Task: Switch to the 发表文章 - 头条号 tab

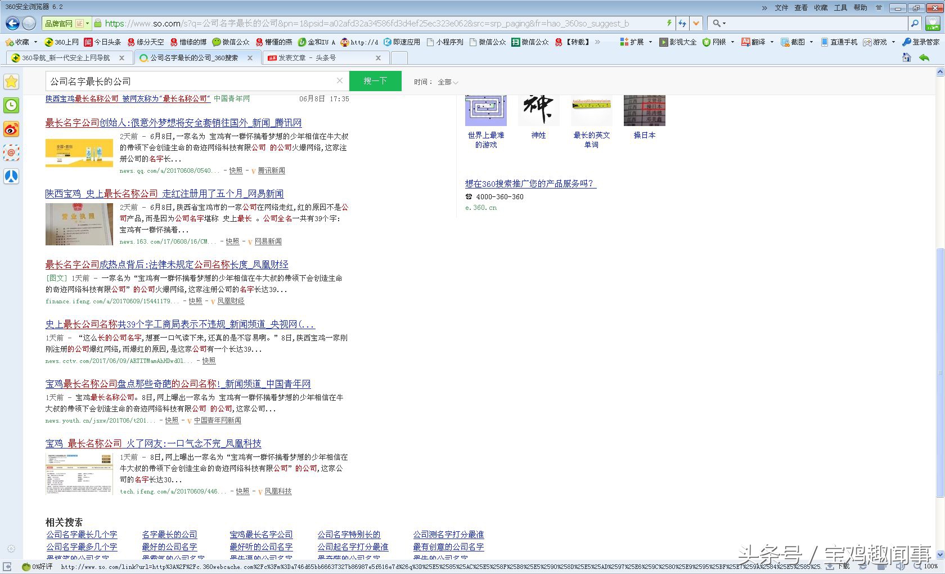Action: (325, 58)
